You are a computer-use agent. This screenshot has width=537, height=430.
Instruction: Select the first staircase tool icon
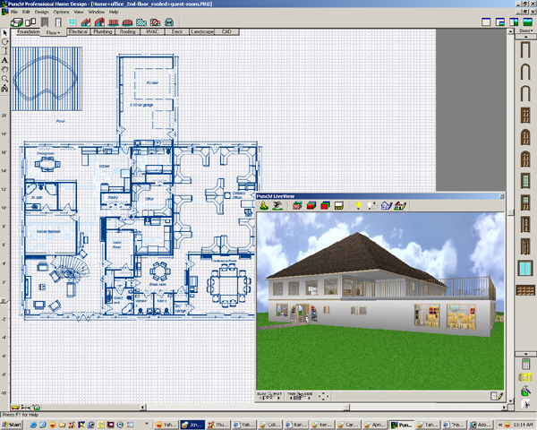[86, 22]
